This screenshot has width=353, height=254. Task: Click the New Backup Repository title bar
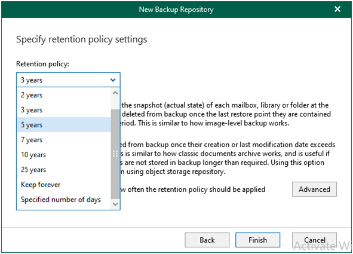pos(176,10)
